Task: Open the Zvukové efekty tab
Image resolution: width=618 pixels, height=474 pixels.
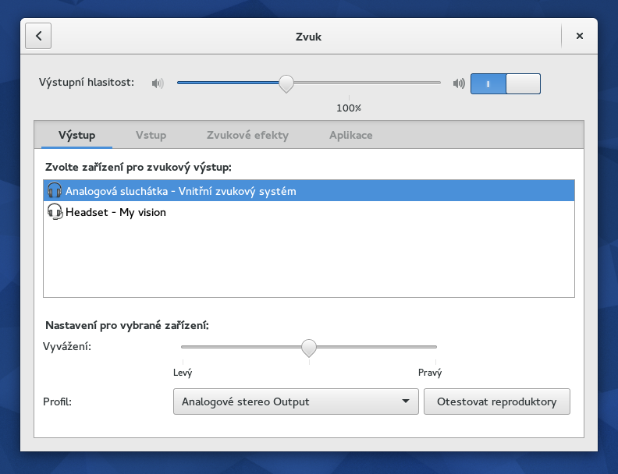Action: click(247, 135)
